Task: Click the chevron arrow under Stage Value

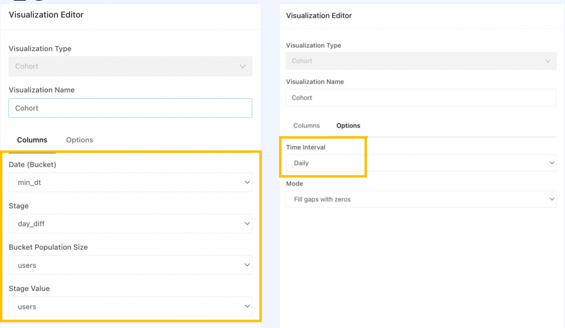Action: coord(247,307)
